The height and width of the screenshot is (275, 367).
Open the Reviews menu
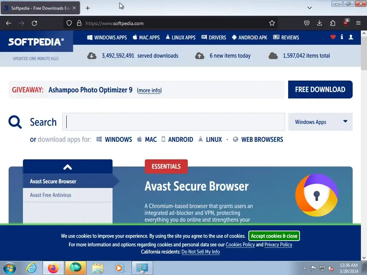(286, 37)
